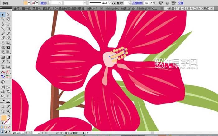
Task: Click the 描边 stroke link
Action: point(44,3)
